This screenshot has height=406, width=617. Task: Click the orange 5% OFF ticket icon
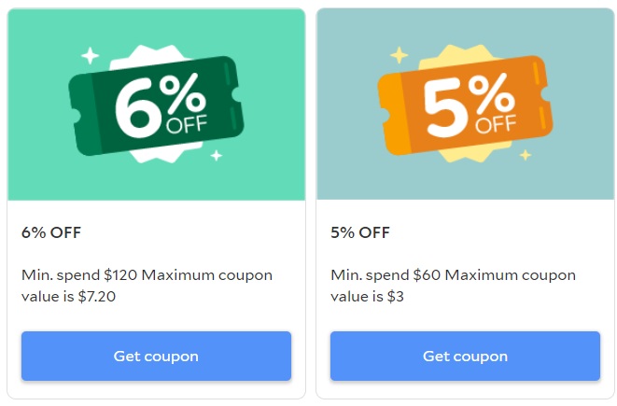(464, 105)
